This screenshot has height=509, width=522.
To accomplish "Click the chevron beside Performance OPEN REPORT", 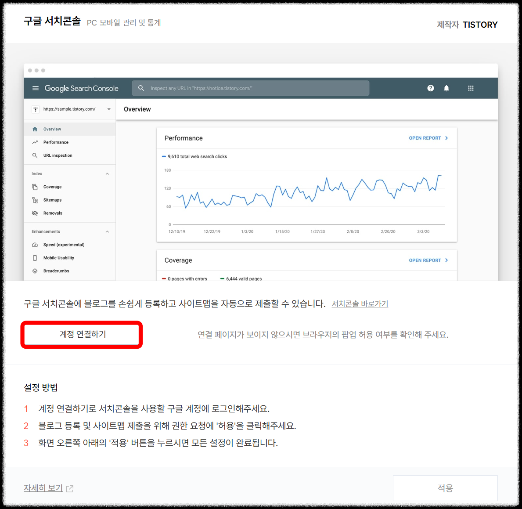I will coord(446,138).
